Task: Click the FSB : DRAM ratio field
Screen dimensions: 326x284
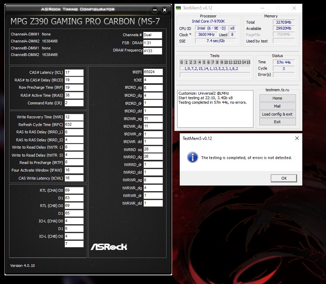Action: coord(153,43)
